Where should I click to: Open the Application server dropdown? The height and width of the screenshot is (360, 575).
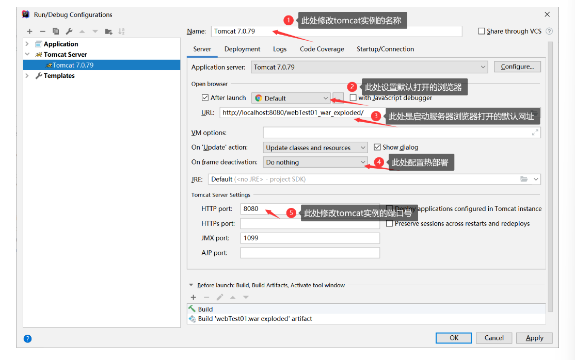tap(369, 67)
